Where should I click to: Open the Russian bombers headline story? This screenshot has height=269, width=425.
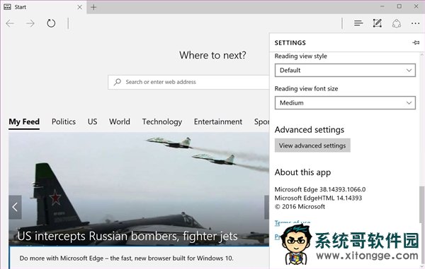pos(127,236)
